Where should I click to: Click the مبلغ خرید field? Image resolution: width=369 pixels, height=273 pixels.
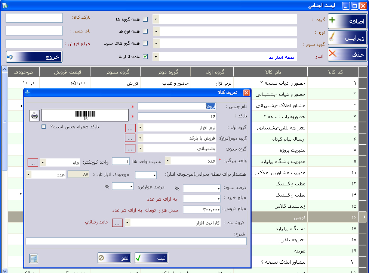[x=202, y=198]
